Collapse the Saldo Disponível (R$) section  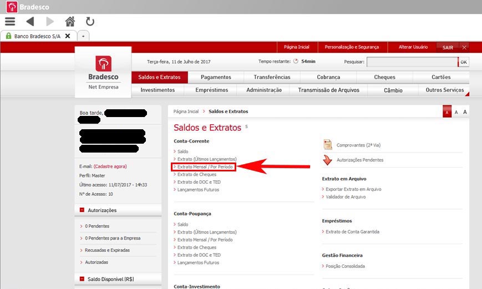[82, 279]
